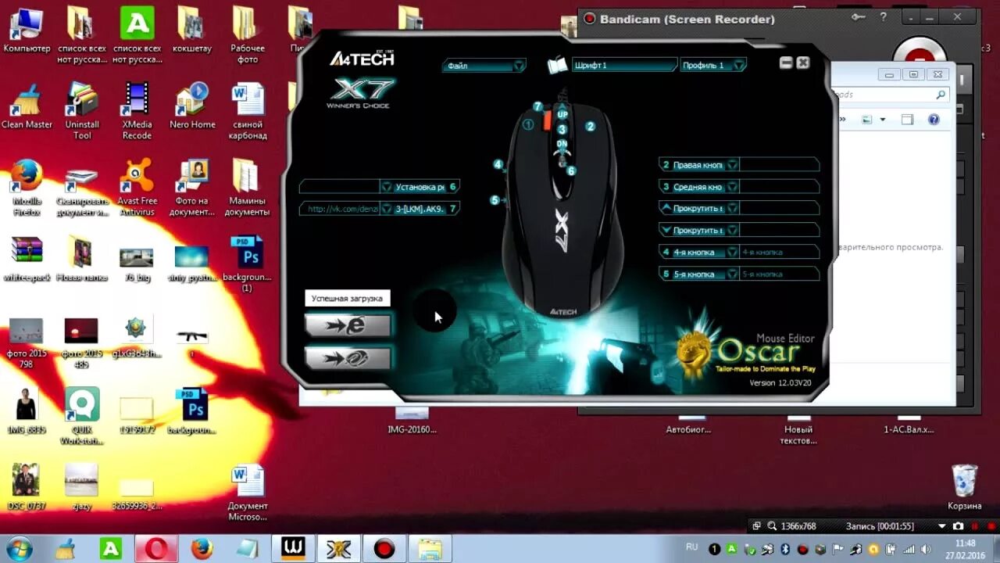This screenshot has width=1000, height=563.
Task: Expand the scroll-up Прокрутить dropdown
Action: 732,209
